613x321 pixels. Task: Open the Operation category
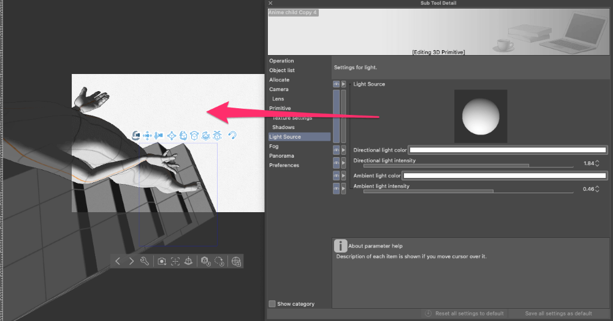click(x=281, y=61)
